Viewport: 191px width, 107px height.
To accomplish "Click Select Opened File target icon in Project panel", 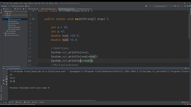I will click(15, 9).
